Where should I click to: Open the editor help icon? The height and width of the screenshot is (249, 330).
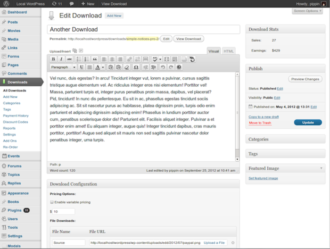pos(179,67)
